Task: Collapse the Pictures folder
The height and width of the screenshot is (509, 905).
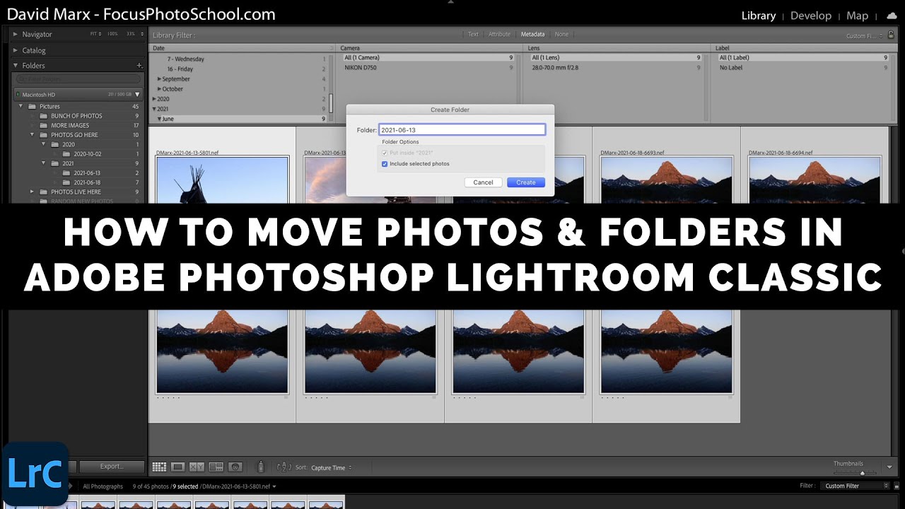Action: pos(21,106)
